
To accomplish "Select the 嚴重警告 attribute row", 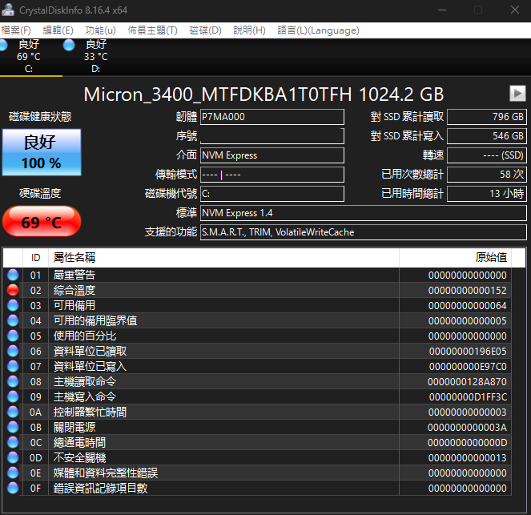I will (x=257, y=275).
